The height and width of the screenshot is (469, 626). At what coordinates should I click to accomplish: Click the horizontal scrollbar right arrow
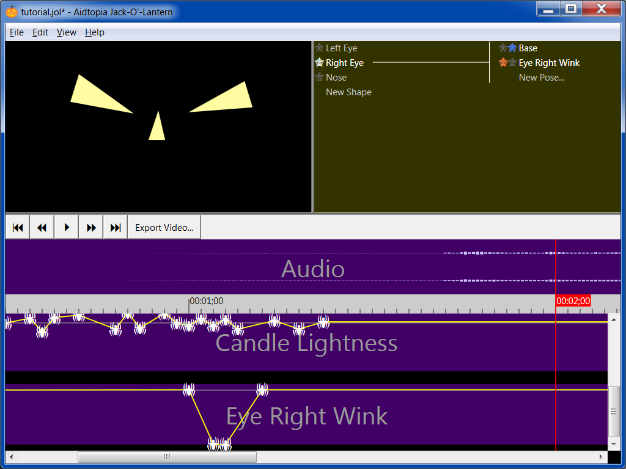[x=602, y=457]
